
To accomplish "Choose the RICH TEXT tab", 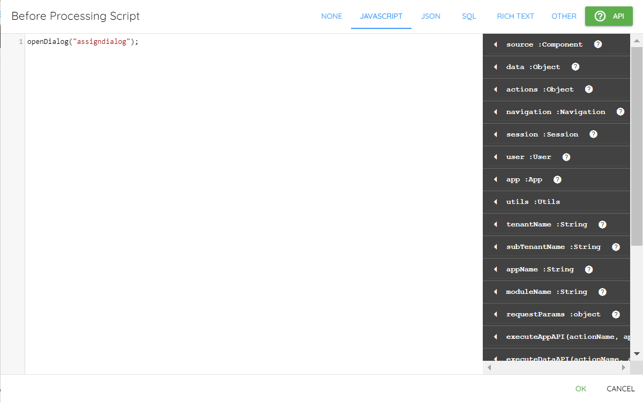I will click(515, 16).
